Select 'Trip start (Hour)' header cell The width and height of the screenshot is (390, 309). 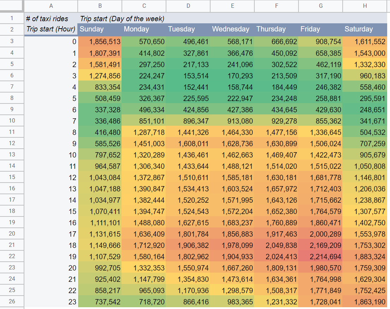pyautogui.click(x=51, y=29)
